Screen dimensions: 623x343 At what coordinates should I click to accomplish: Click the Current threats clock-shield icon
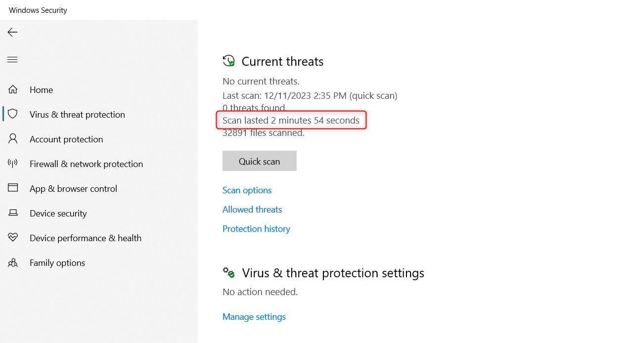(228, 61)
